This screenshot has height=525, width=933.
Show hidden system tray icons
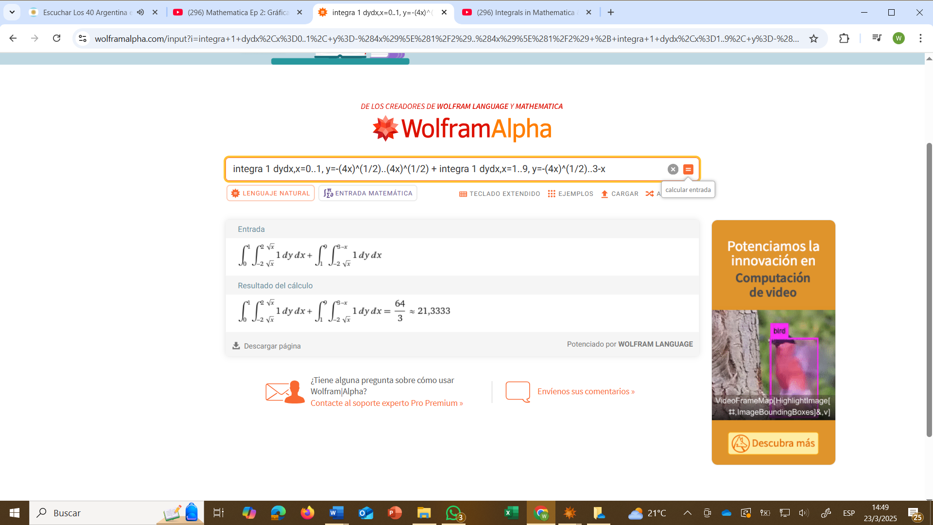coord(688,513)
